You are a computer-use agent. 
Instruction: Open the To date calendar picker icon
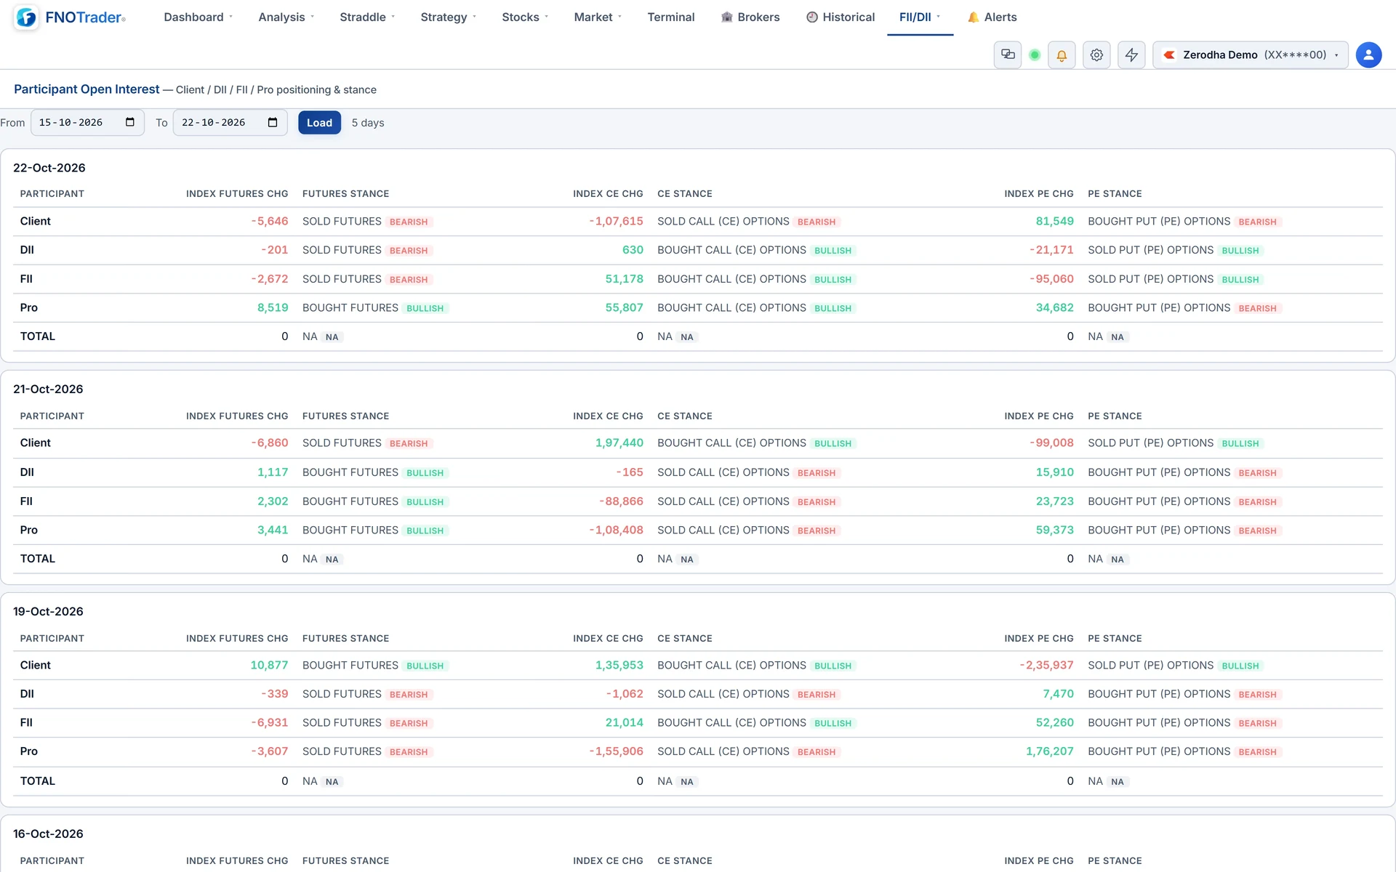(x=273, y=122)
